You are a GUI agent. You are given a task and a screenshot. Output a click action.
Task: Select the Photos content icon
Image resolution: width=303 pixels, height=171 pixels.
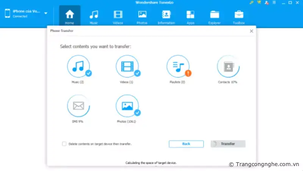point(127,106)
